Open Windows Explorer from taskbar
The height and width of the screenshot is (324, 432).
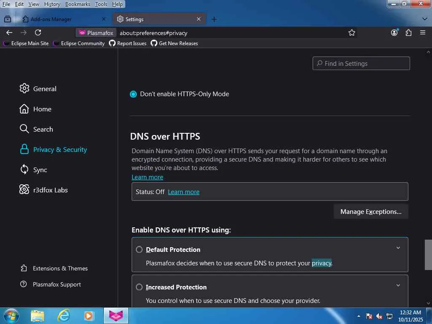click(x=38, y=316)
